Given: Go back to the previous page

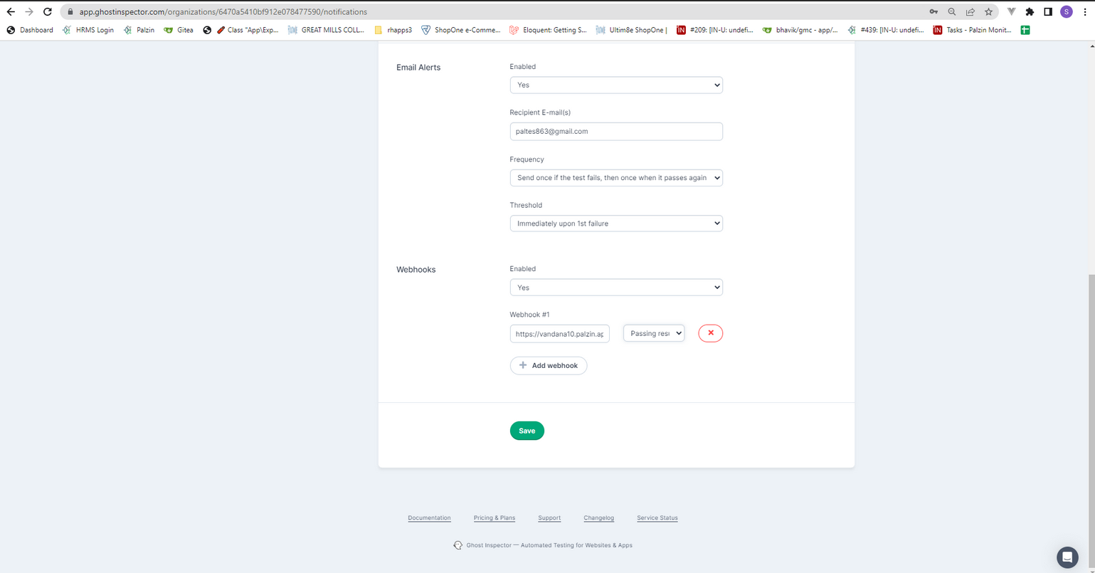Looking at the screenshot, I should (x=11, y=12).
